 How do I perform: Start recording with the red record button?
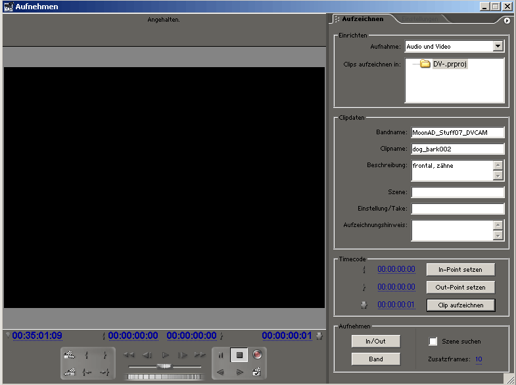click(x=257, y=354)
